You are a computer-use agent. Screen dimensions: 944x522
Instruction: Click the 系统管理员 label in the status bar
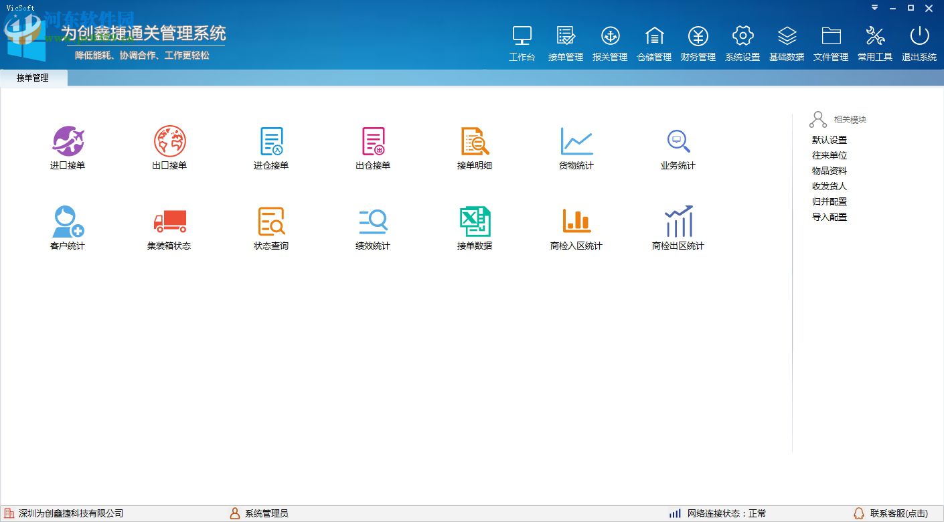266,514
